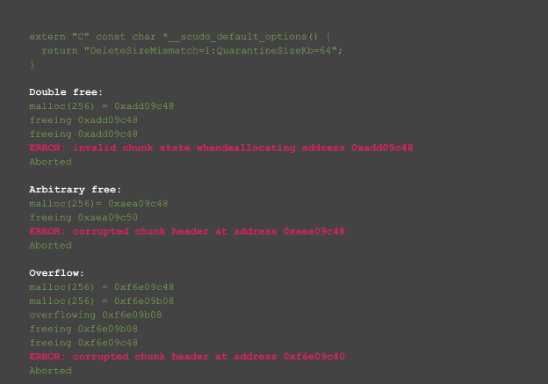
Task: Click the closing brace of the function
Action: (x=32, y=64)
